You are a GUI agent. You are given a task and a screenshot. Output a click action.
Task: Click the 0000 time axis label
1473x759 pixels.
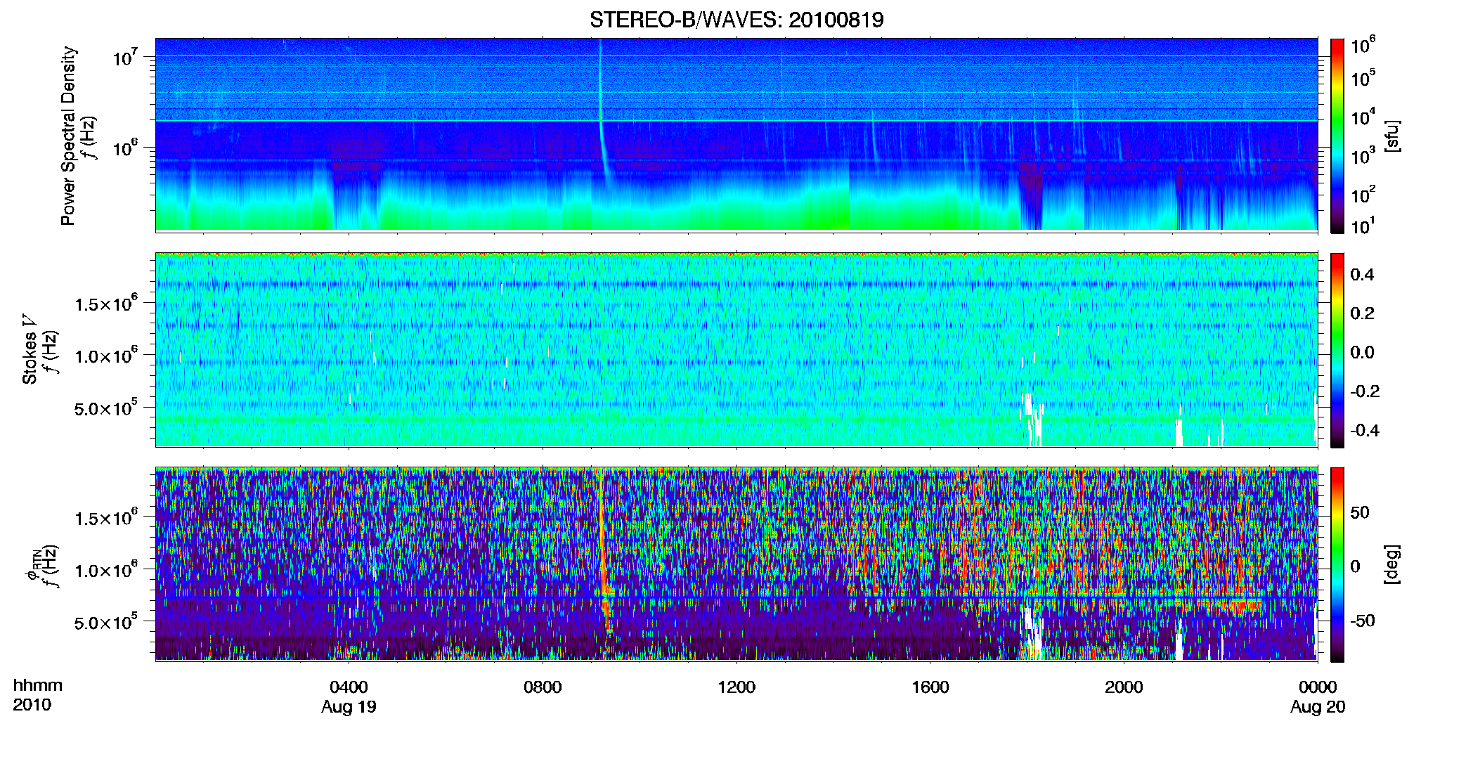pyautogui.click(x=1318, y=687)
